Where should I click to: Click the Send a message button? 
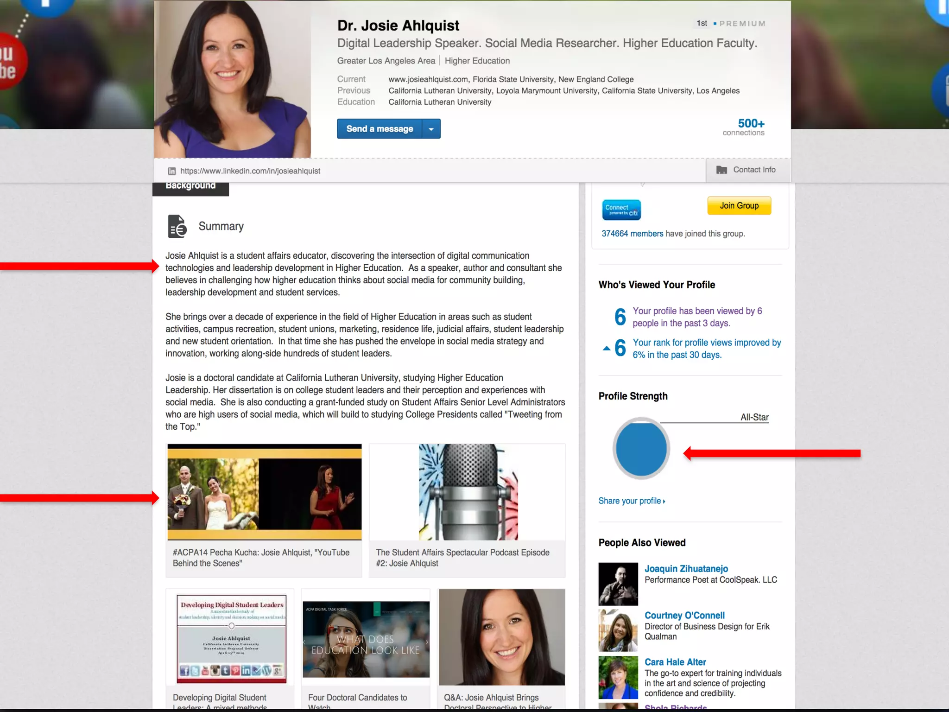point(380,129)
